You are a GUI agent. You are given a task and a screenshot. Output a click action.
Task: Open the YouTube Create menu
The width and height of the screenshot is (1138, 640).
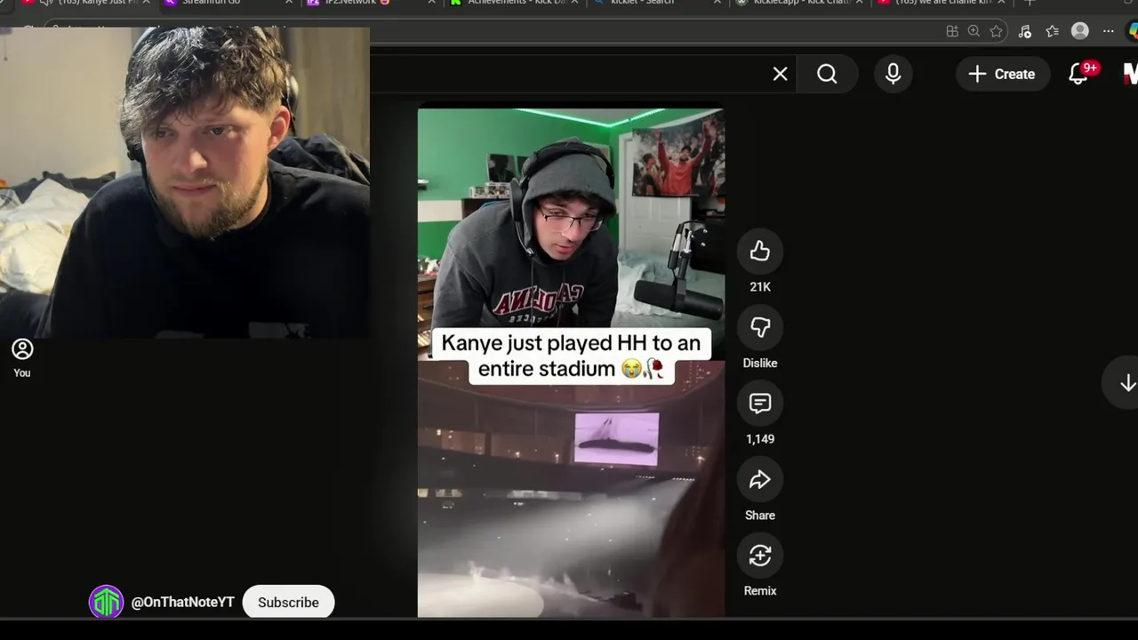tap(1002, 74)
